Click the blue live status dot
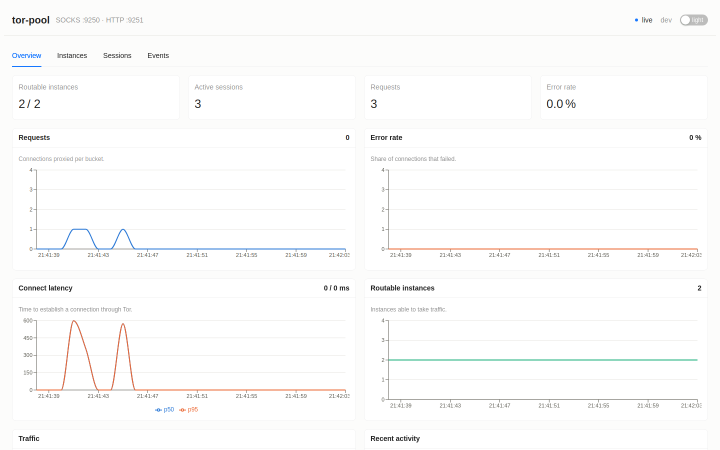720x450 pixels. coord(636,20)
